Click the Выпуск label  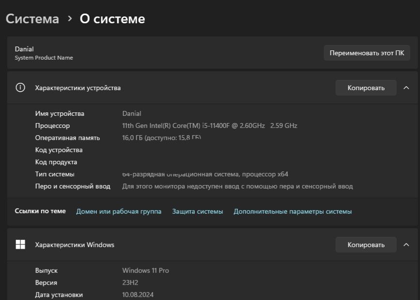[x=46, y=270]
